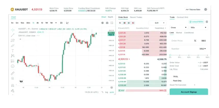Select the Market order tab

[179, 33]
